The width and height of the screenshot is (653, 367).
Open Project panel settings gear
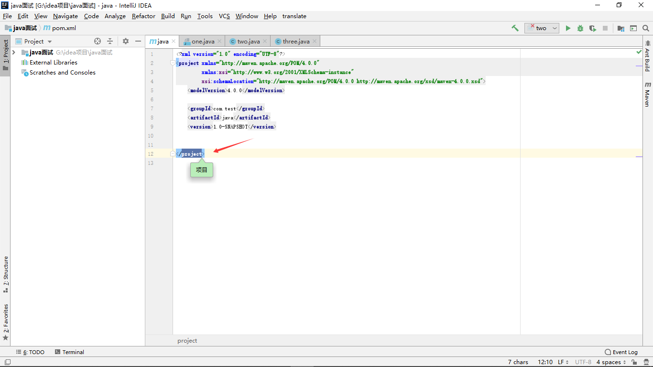125,41
